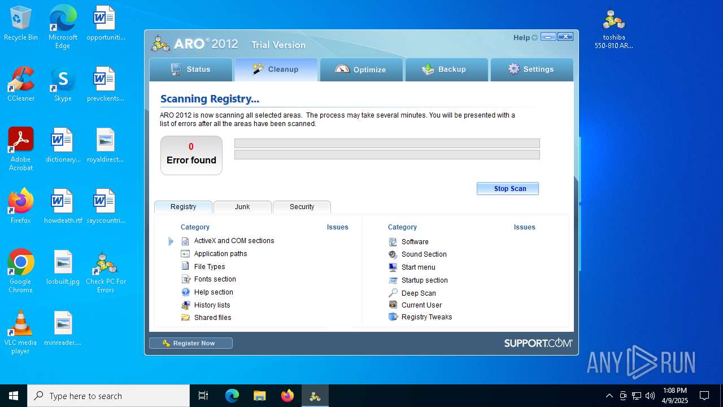Click the ARO taskbar icon
This screenshot has width=723, height=407.
315,396
